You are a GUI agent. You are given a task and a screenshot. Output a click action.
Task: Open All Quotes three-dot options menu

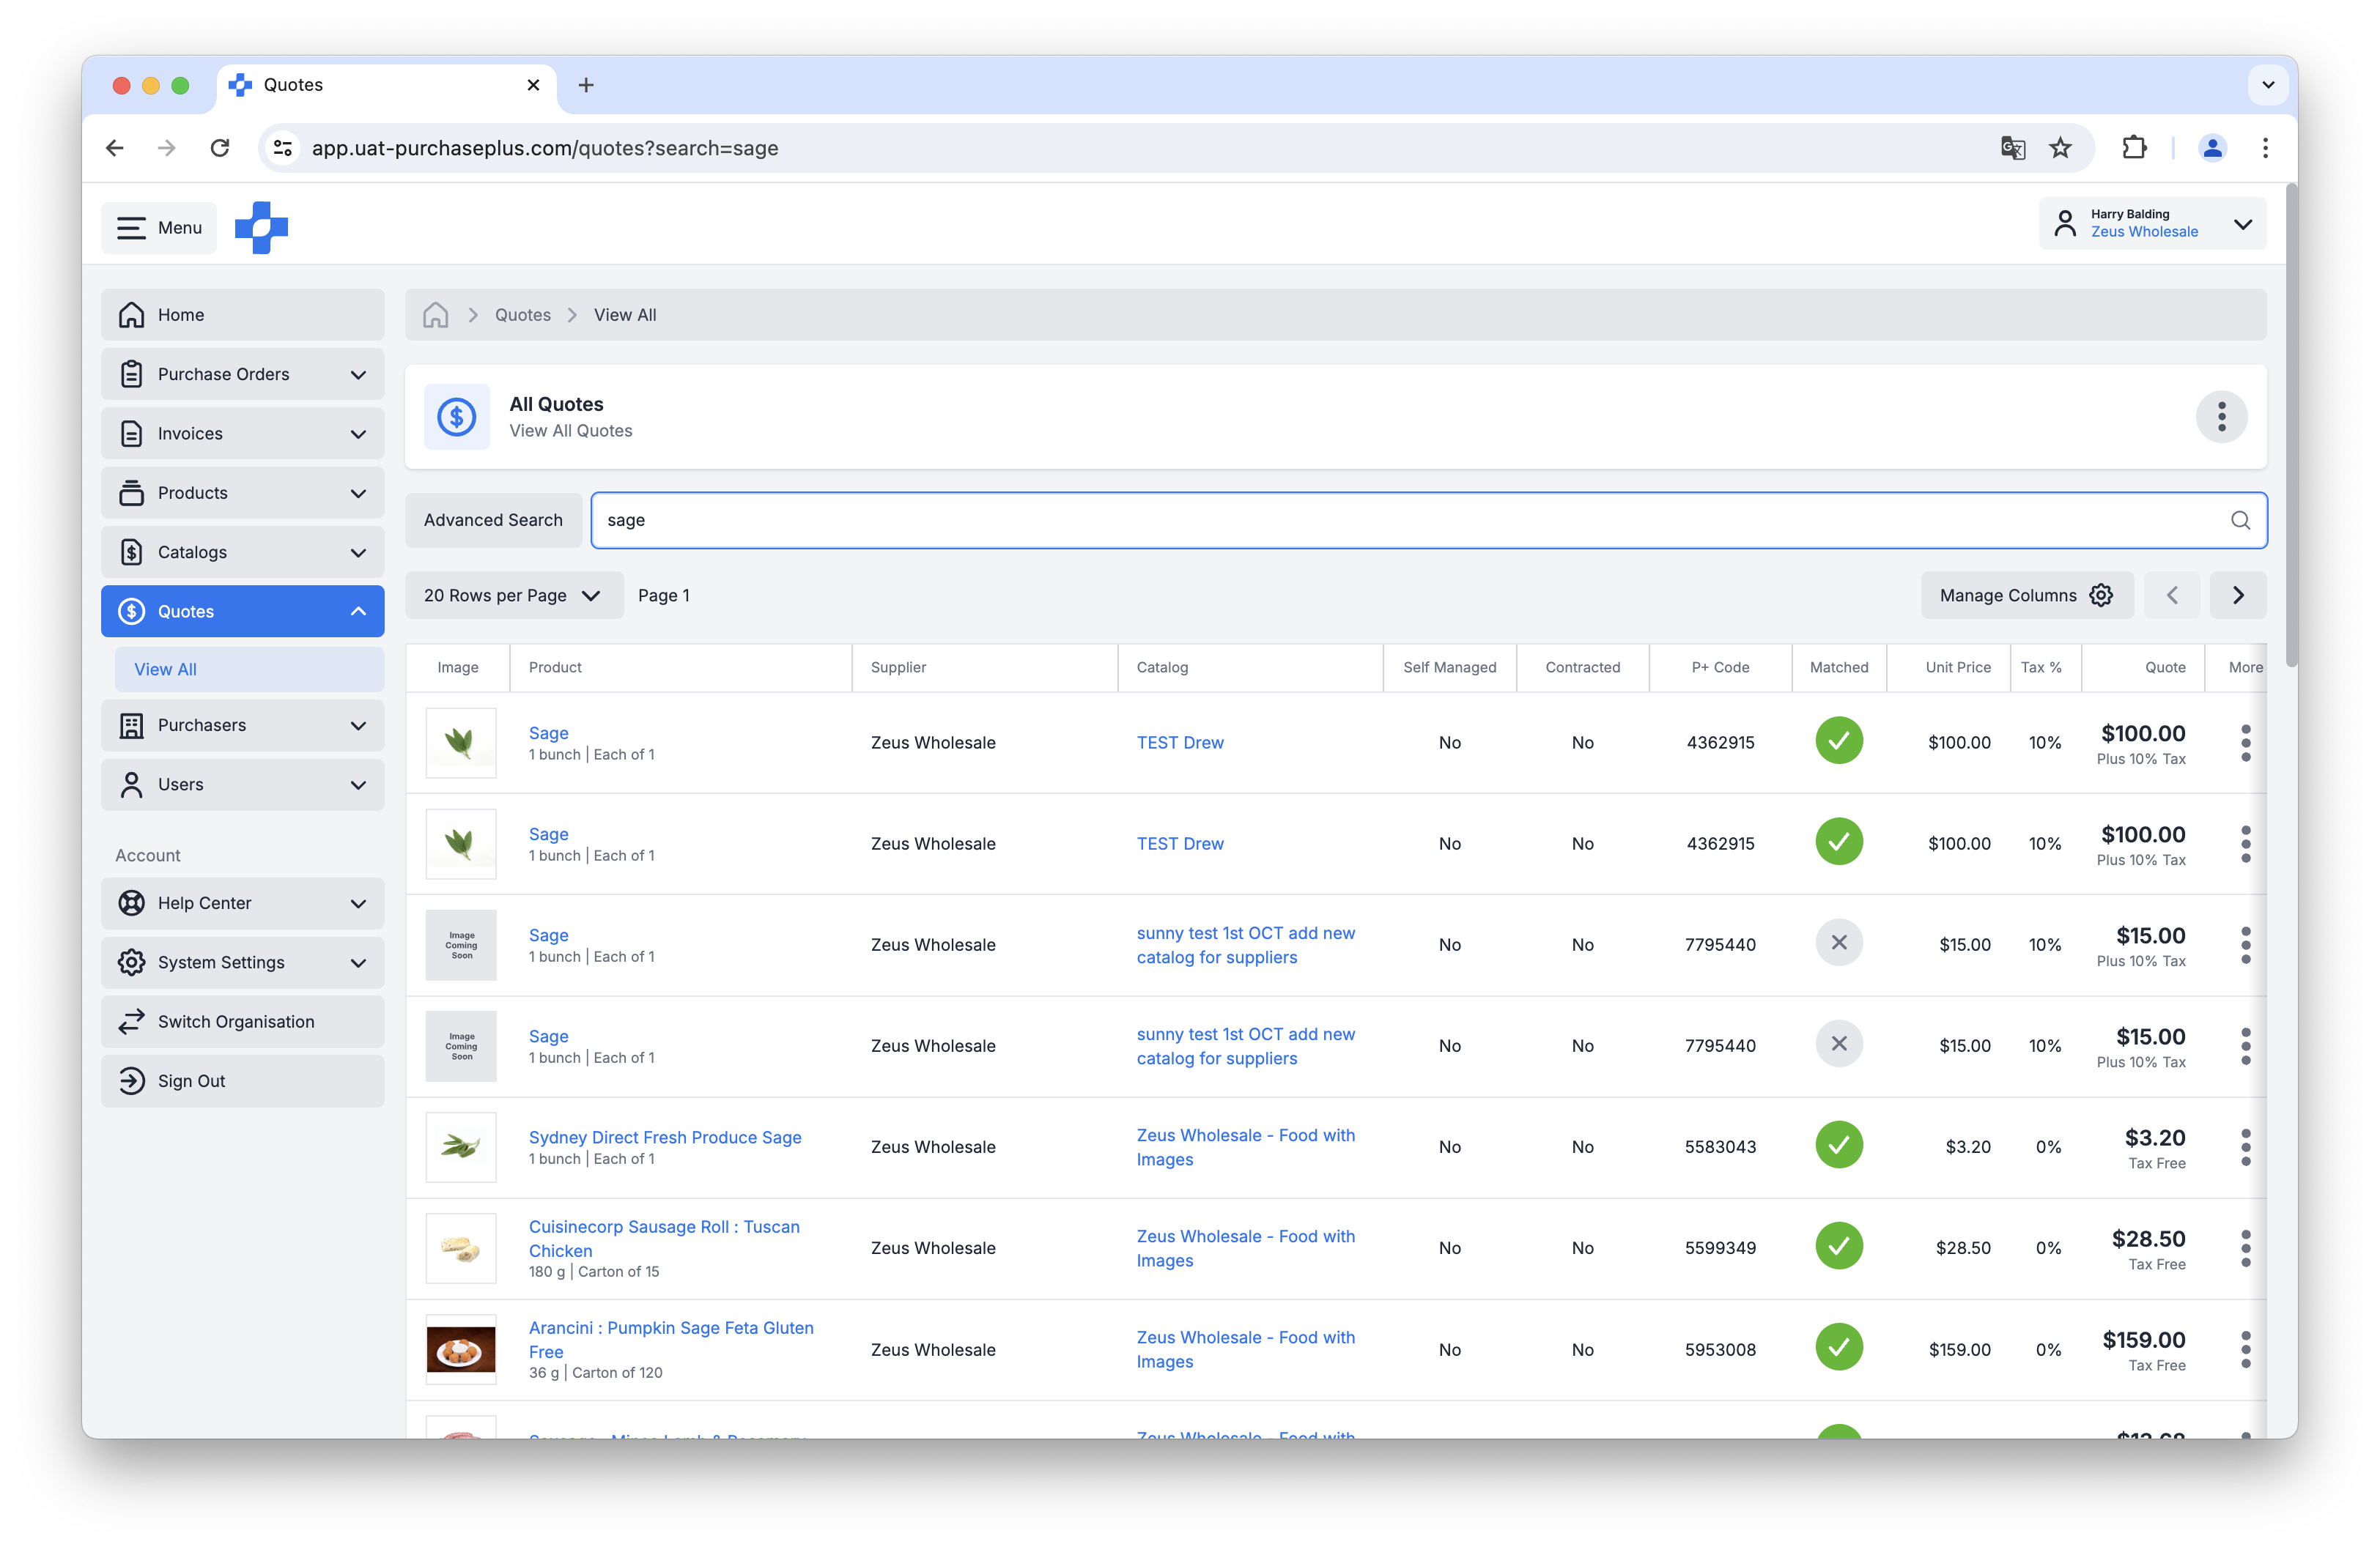[x=2221, y=417]
